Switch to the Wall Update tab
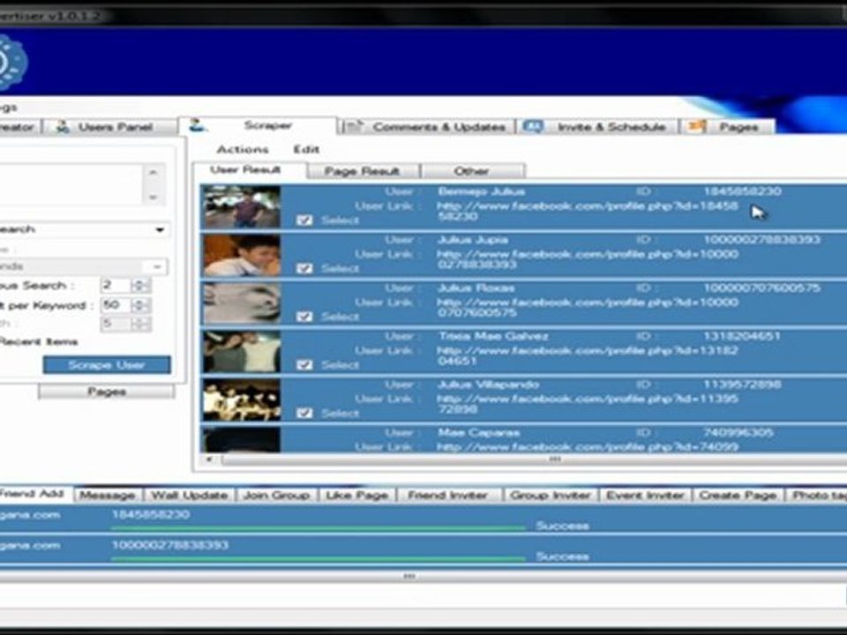The height and width of the screenshot is (635, 847). [189, 495]
